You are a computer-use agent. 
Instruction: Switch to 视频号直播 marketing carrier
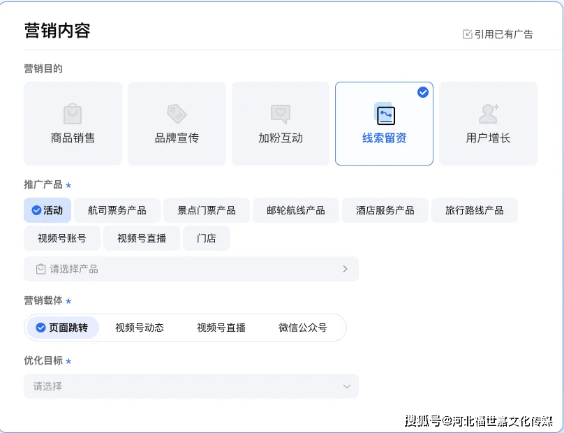pyautogui.click(x=221, y=328)
